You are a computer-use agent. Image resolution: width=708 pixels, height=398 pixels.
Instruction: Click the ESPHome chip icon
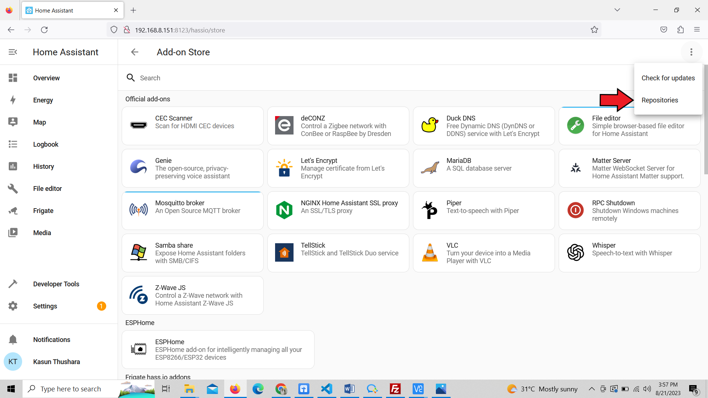pos(139,349)
